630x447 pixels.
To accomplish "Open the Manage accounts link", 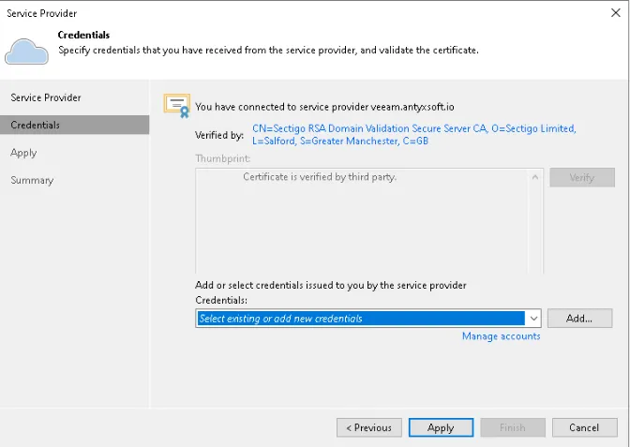I will 501,336.
